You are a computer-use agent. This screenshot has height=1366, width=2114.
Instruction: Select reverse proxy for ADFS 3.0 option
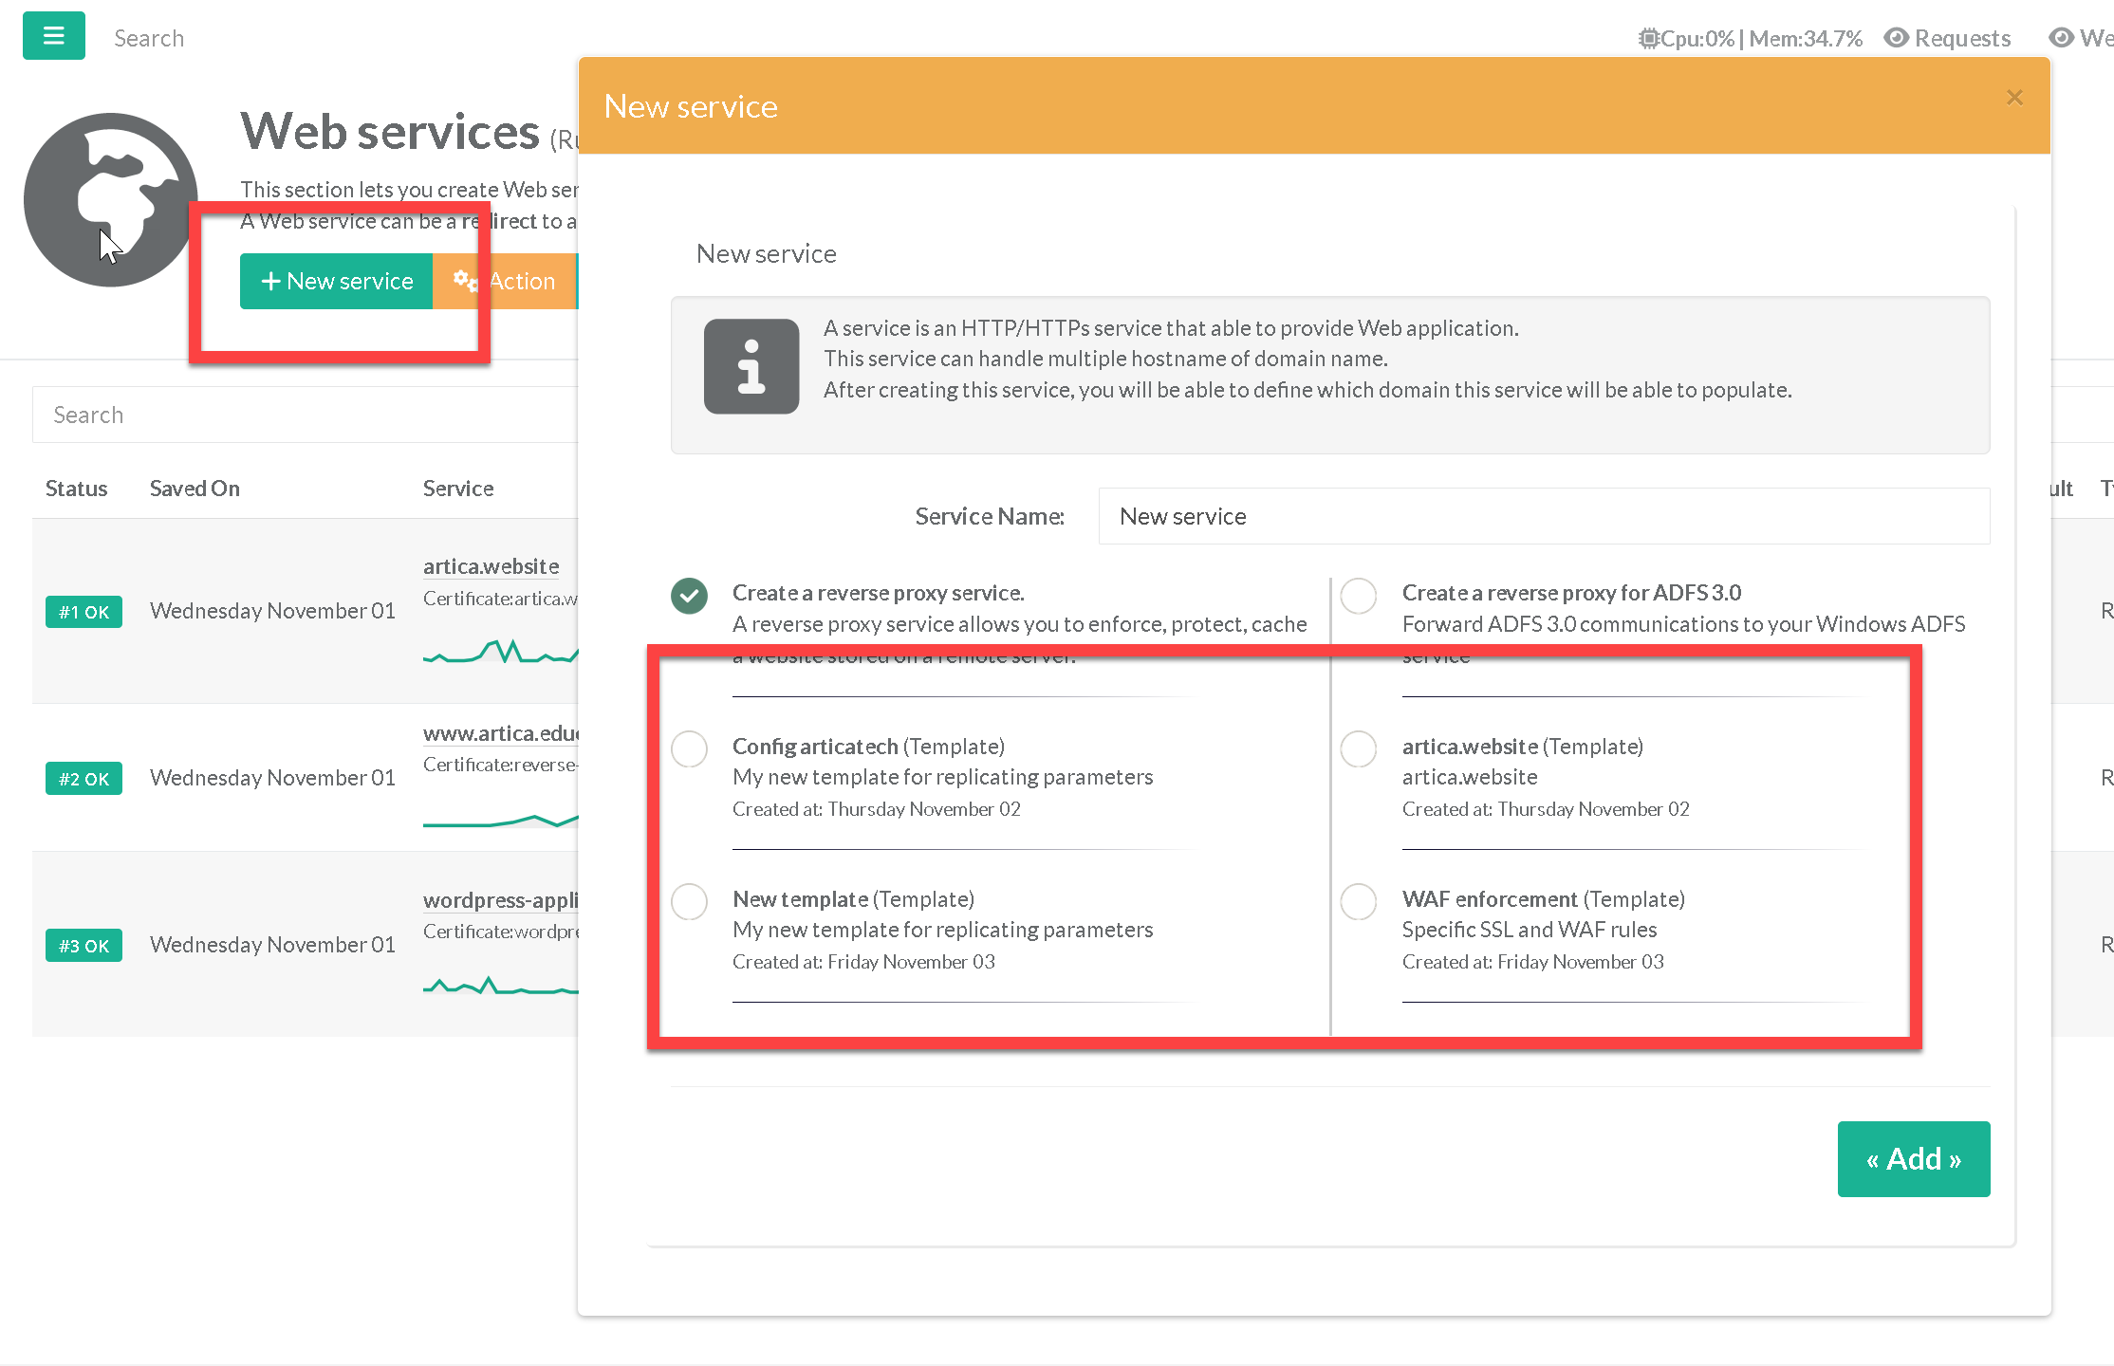tap(1358, 596)
